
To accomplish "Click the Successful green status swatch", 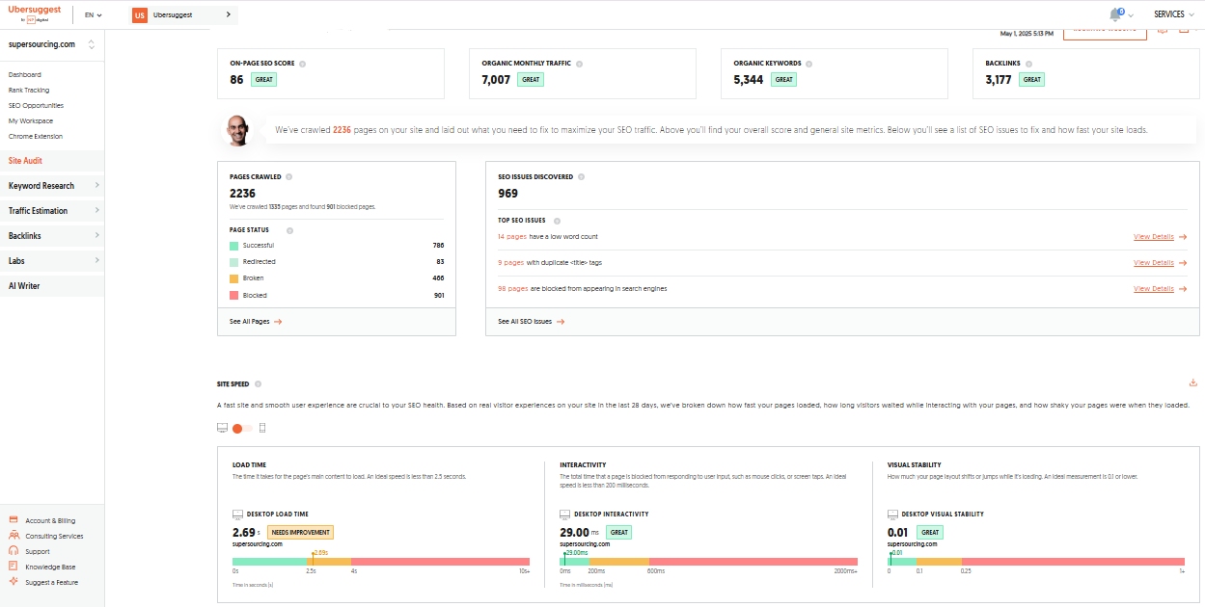I will click(233, 246).
